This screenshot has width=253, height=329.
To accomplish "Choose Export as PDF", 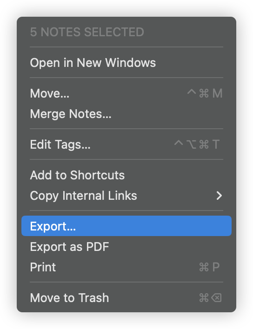I will (x=126, y=247).
